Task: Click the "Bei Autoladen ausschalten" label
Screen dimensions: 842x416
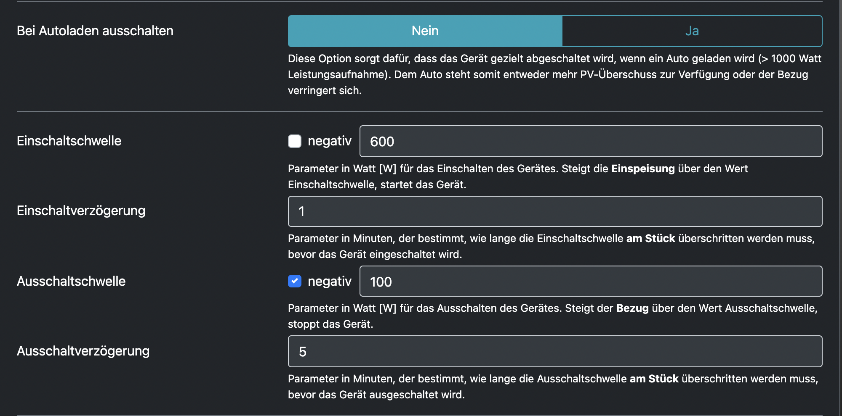Action: 95,31
